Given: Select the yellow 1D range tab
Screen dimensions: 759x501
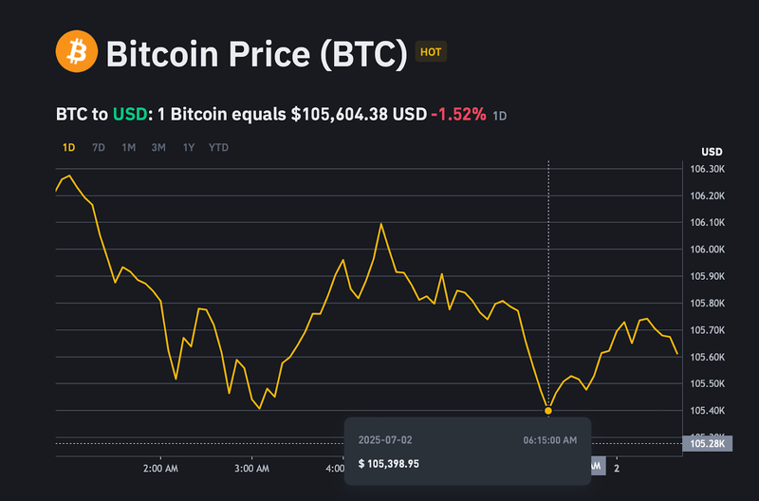Looking at the screenshot, I should [x=68, y=147].
